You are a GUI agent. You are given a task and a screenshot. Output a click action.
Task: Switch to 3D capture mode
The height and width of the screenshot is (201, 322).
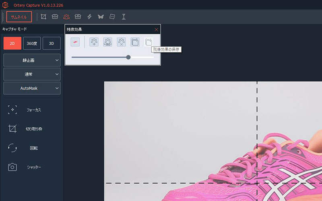pyautogui.click(x=52, y=43)
